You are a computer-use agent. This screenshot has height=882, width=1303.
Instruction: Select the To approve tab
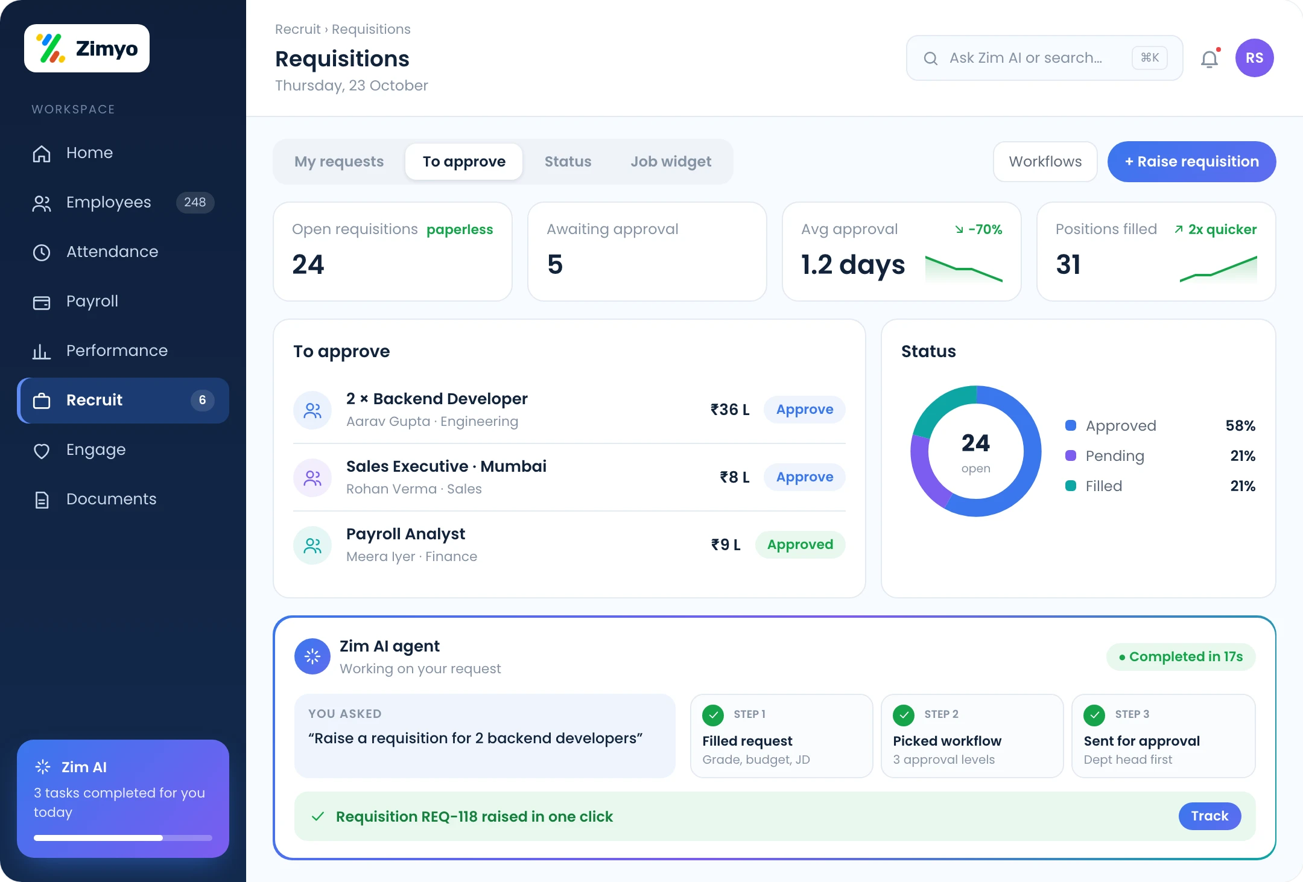[x=464, y=162]
